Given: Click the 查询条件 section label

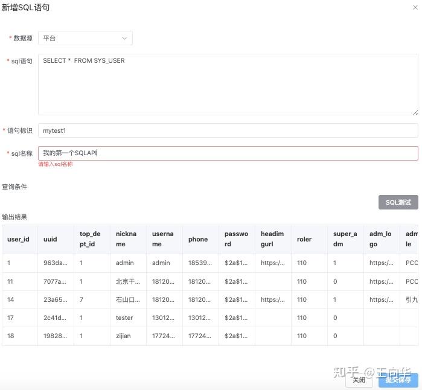Looking at the screenshot, I should 14,187.
